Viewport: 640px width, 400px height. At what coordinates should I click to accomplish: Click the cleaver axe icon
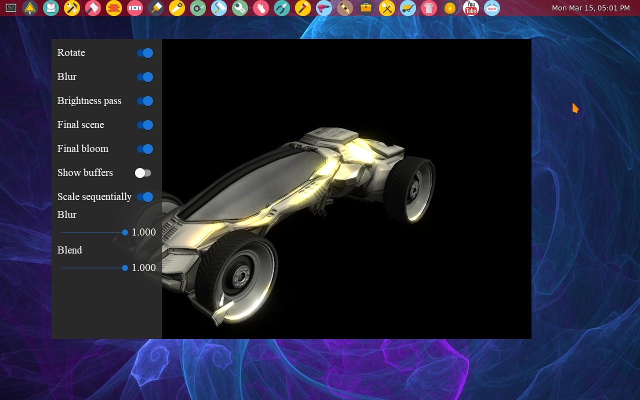click(93, 8)
